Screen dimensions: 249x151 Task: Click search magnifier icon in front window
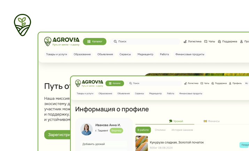pyautogui.click(x=131, y=83)
